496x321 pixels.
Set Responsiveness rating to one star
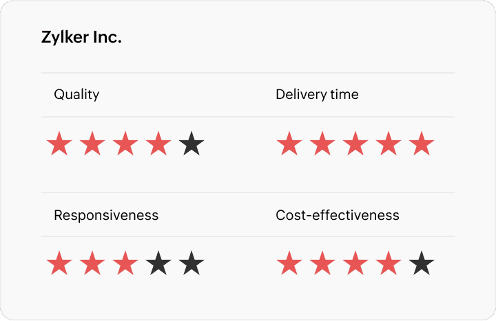point(59,263)
